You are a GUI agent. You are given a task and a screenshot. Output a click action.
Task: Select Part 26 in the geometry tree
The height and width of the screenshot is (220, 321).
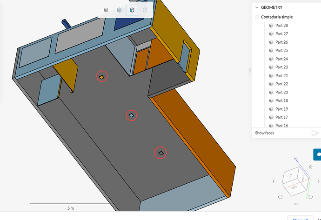(282, 42)
